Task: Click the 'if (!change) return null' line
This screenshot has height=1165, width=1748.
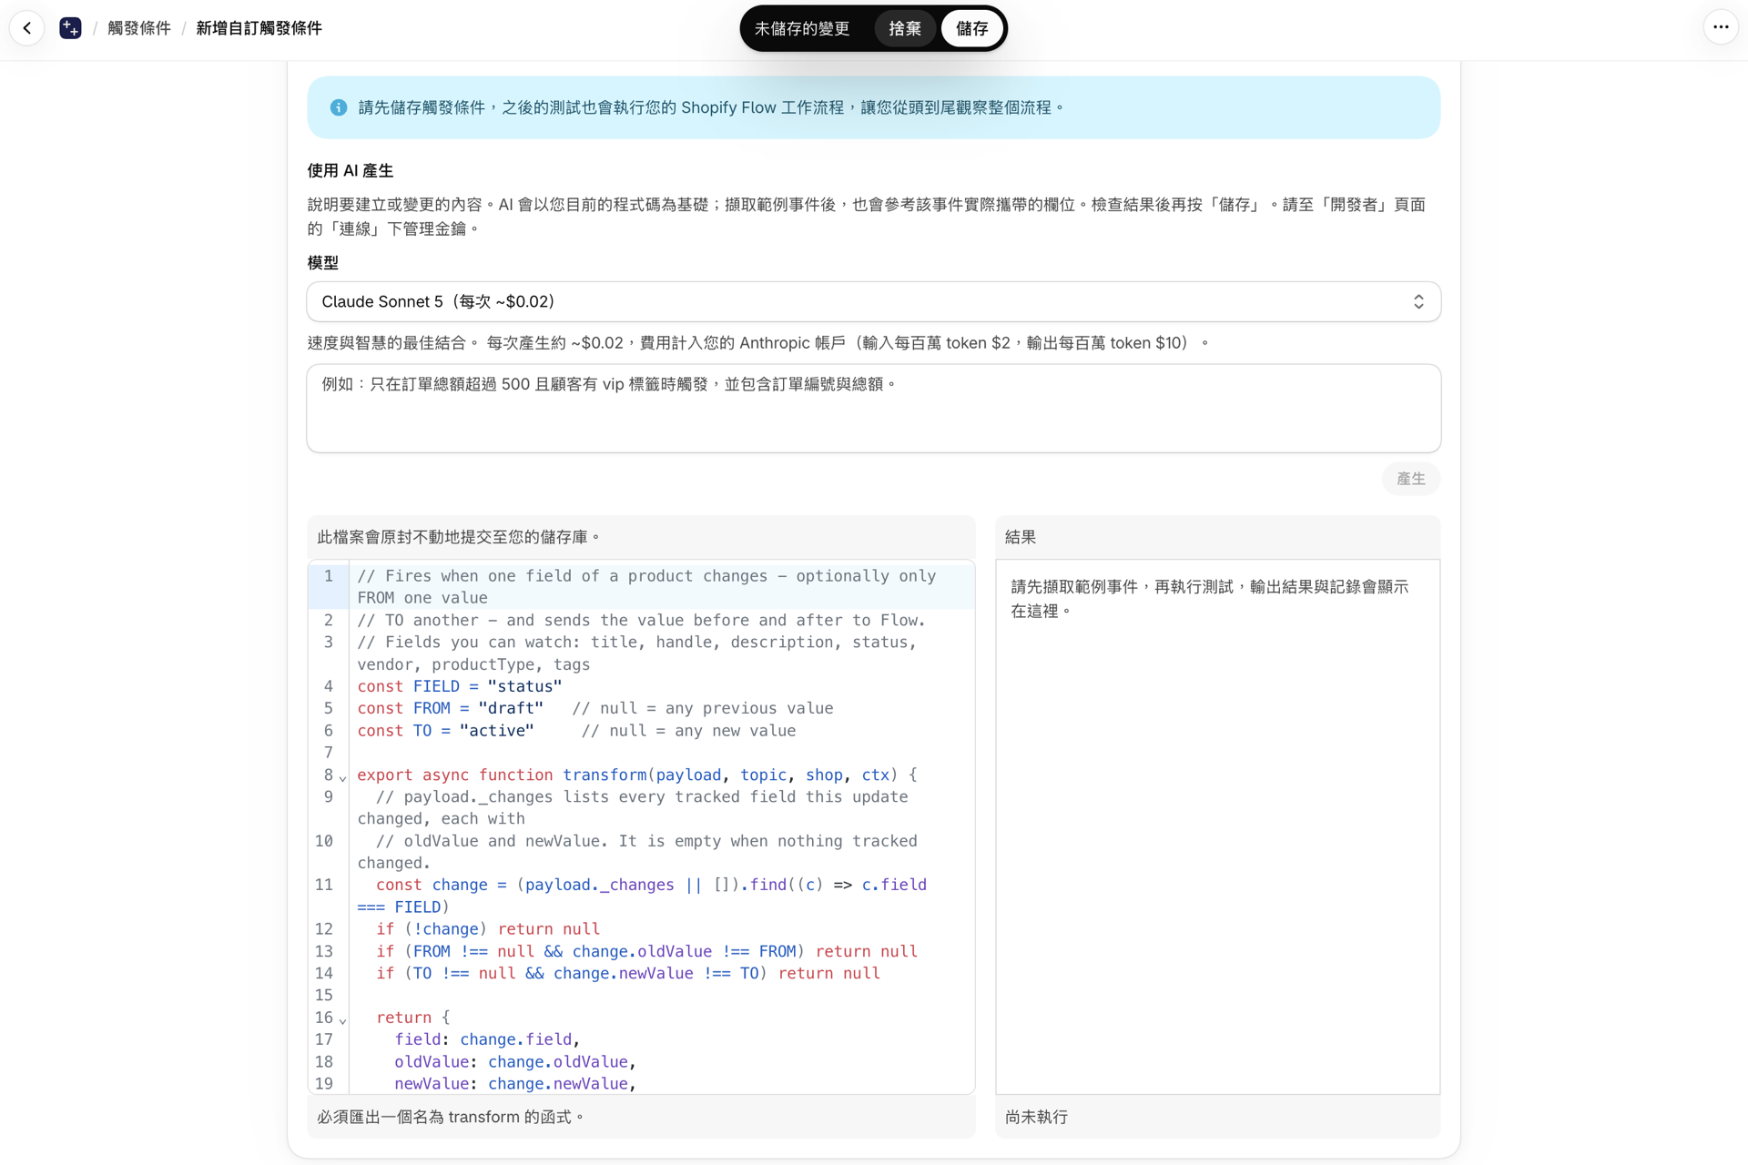Action: pos(488,929)
